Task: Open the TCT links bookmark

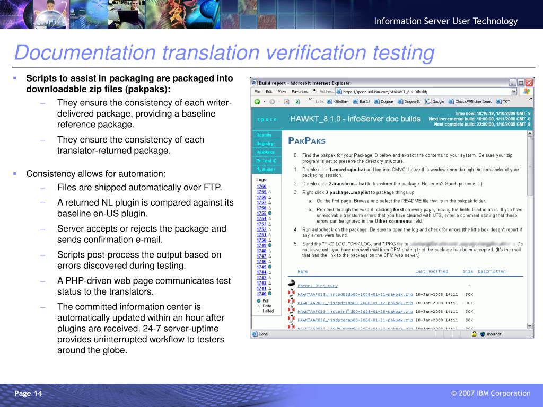Action: click(x=503, y=102)
